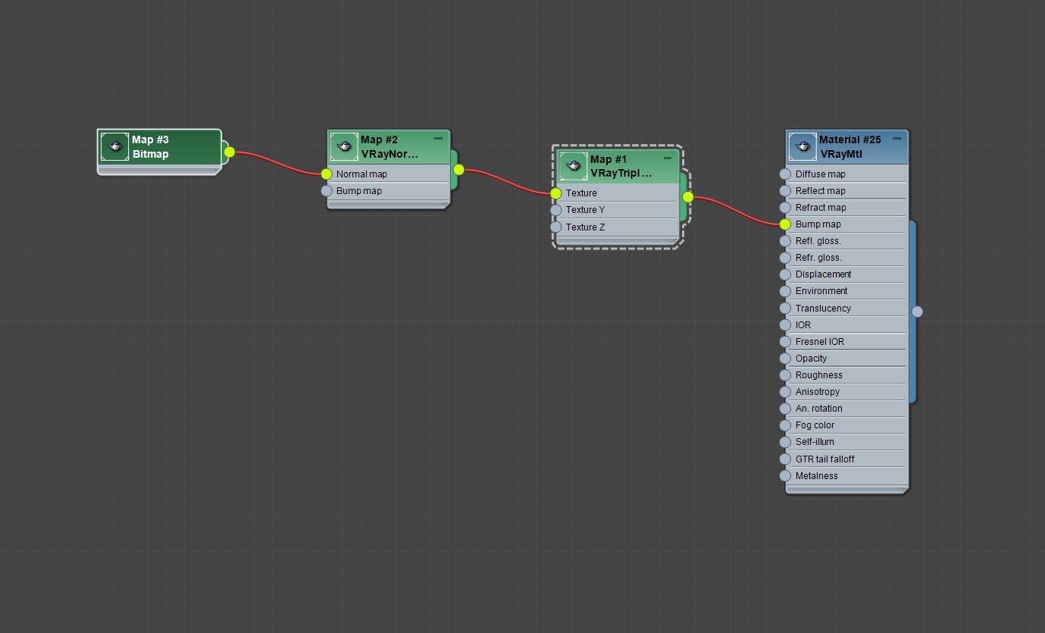Click the Anisotropy slot label
This screenshot has height=633, width=1045.
[818, 392]
